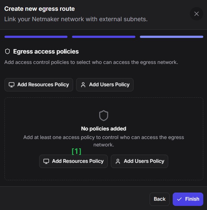Click the person icon in the upper Add Users Policy button

[x=83, y=85]
